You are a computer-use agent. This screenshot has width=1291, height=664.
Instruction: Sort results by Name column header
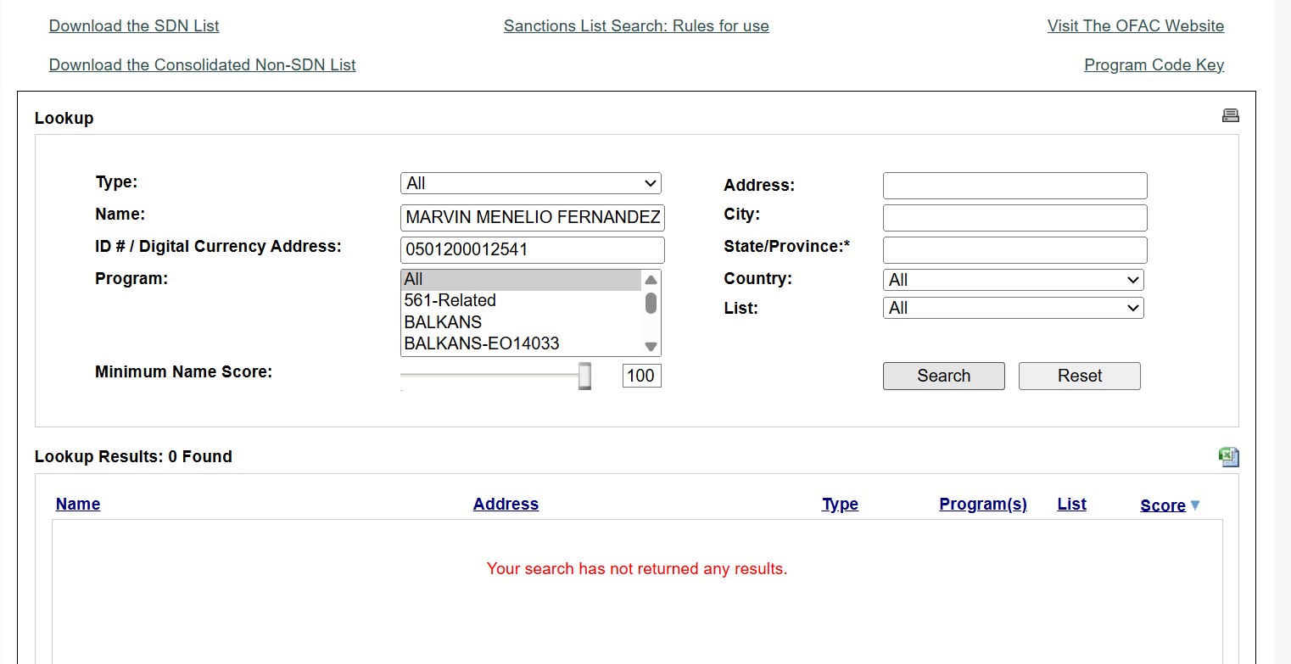pyautogui.click(x=78, y=505)
